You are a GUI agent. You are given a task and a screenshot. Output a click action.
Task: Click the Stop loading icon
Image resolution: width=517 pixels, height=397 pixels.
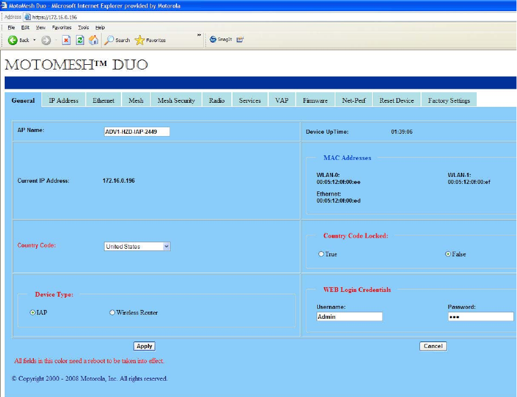click(66, 40)
